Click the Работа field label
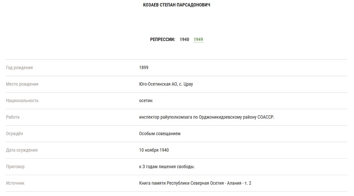Screen dimensions: 354x196 coord(13,117)
